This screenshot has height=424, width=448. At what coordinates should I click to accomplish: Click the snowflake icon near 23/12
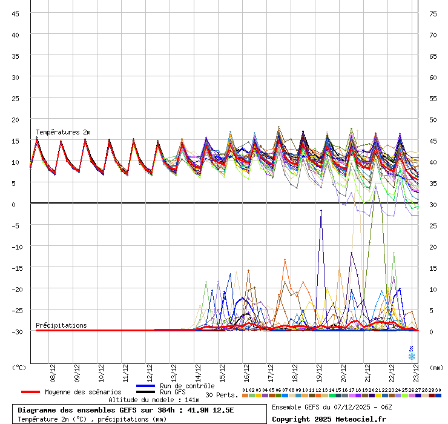pos(412,356)
